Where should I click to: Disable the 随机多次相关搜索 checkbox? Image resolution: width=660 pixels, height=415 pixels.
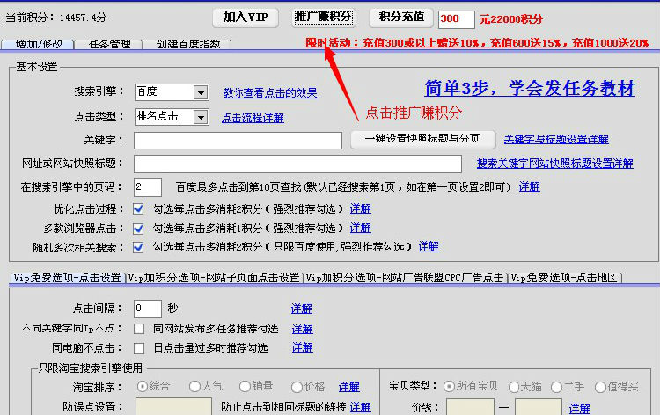(x=138, y=247)
